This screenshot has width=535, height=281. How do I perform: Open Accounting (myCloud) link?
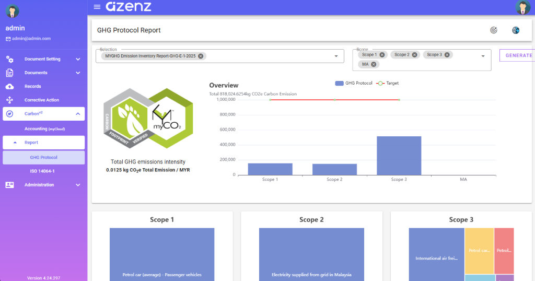[x=44, y=128]
